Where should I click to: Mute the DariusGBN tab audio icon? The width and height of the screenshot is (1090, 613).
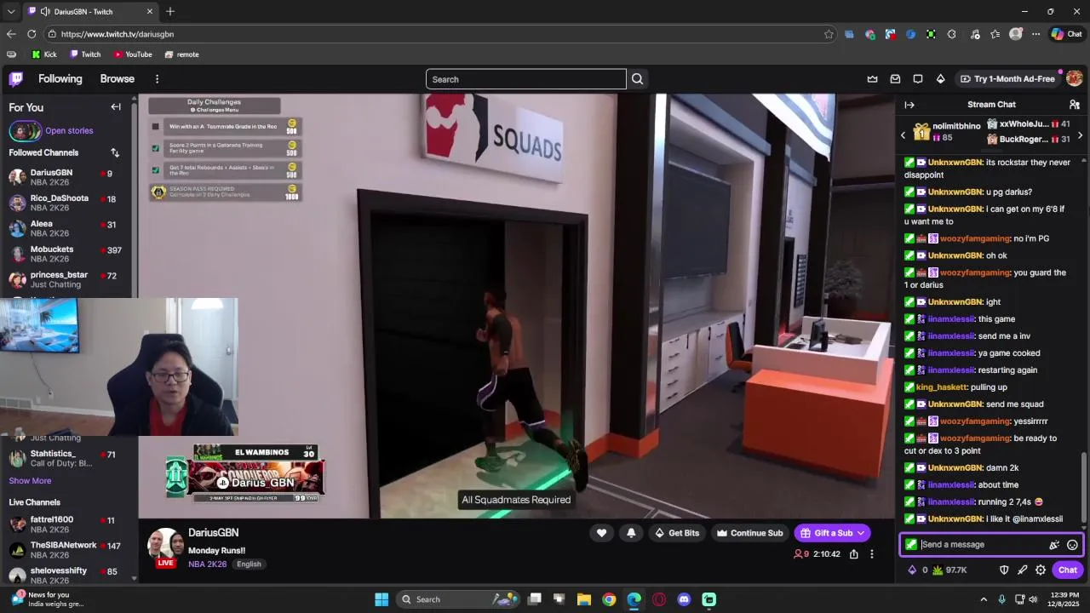point(45,12)
